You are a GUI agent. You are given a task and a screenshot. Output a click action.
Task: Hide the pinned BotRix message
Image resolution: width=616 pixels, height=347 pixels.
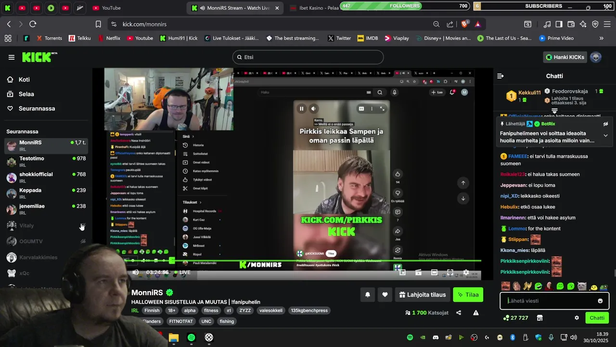(605, 124)
